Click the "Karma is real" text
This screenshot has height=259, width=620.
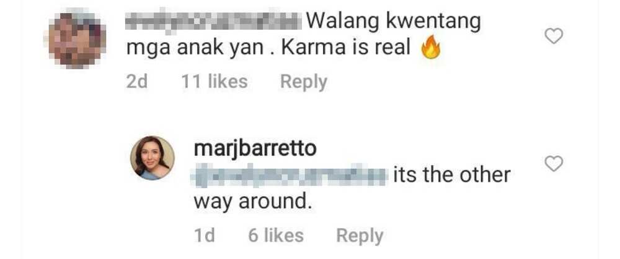pos(347,48)
